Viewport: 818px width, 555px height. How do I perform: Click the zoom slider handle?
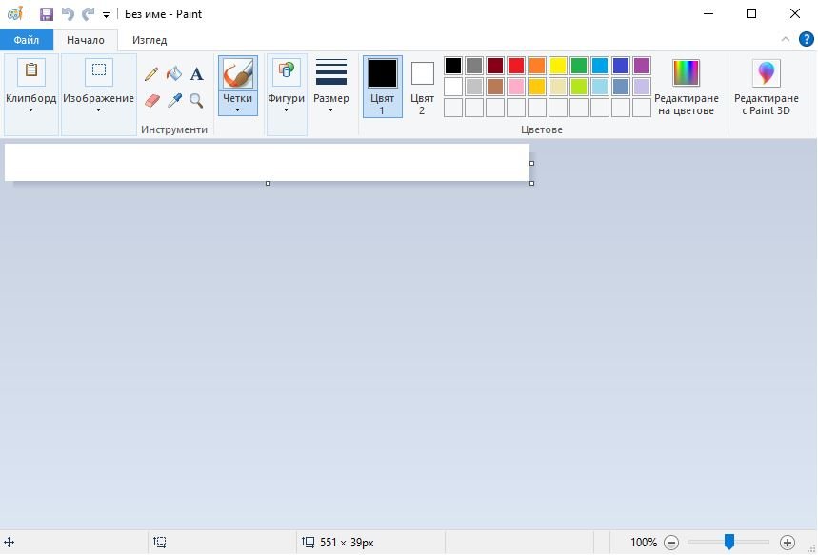(729, 542)
